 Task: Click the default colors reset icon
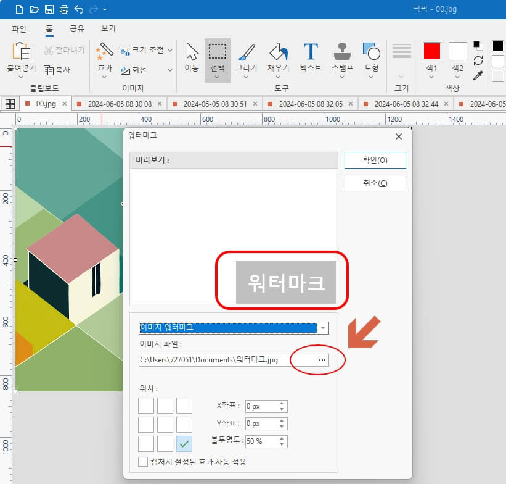[x=478, y=46]
